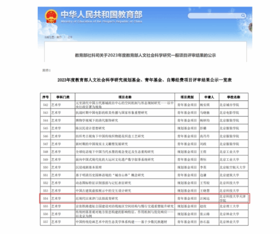Open the 公开 breadcrumb link
280x234 pixels.
click(x=70, y=37)
